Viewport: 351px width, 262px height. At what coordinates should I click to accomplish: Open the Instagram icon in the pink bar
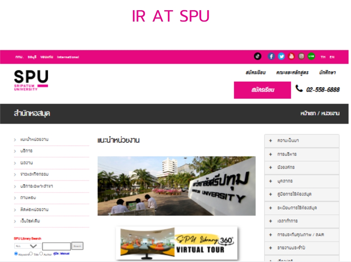tap(301, 56)
